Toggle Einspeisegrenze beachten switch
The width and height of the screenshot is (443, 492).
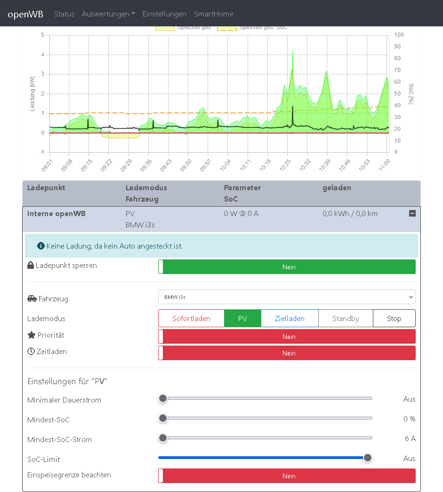point(287,476)
